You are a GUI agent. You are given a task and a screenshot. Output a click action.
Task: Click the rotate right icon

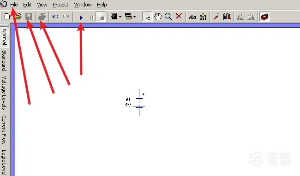251,17
